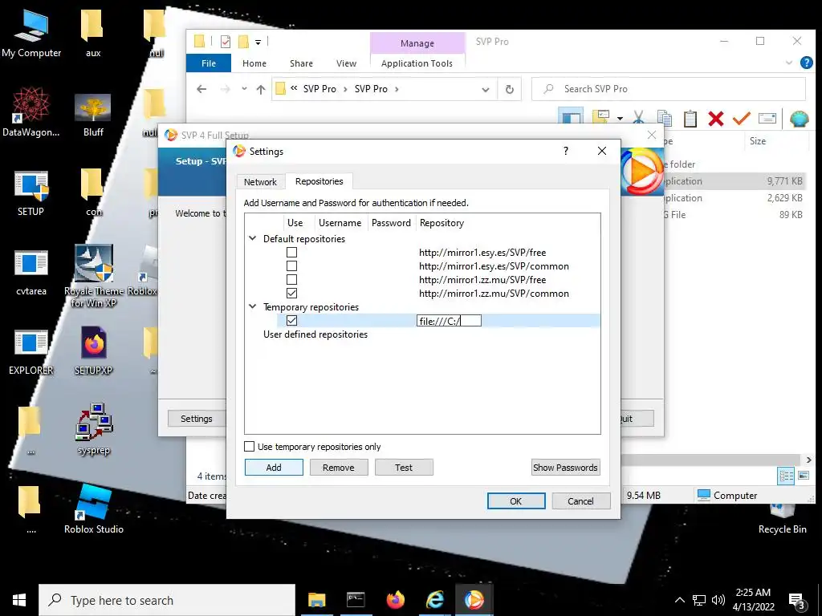Viewport: 822px width, 616px height.
Task: Click the refresh icon beside the address bar
Action: (510, 89)
